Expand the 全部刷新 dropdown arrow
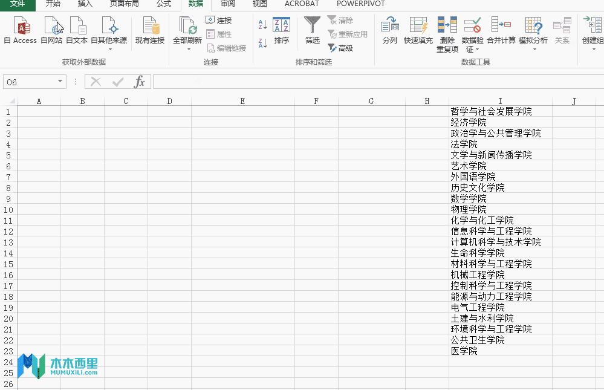Screen dimensions: 604x390 (189, 49)
